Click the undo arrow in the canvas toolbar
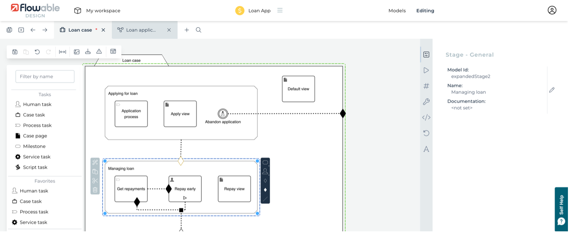The height and width of the screenshot is (233, 575). (x=37, y=52)
